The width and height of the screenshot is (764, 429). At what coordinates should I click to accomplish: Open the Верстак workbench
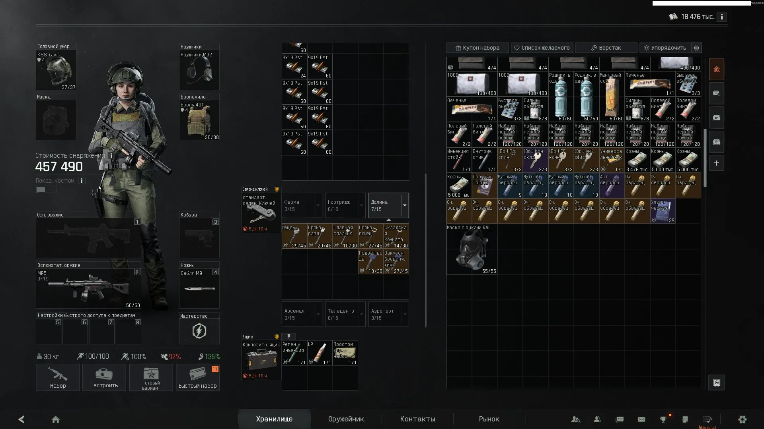(x=606, y=48)
